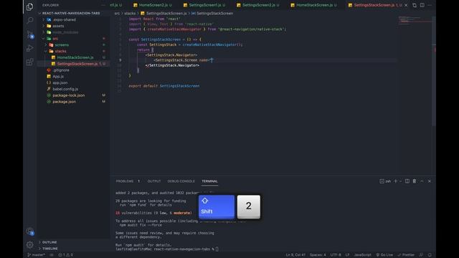Select SettingsStackScreen.js in explorer tree
459x258 pixels.
coord(77,64)
